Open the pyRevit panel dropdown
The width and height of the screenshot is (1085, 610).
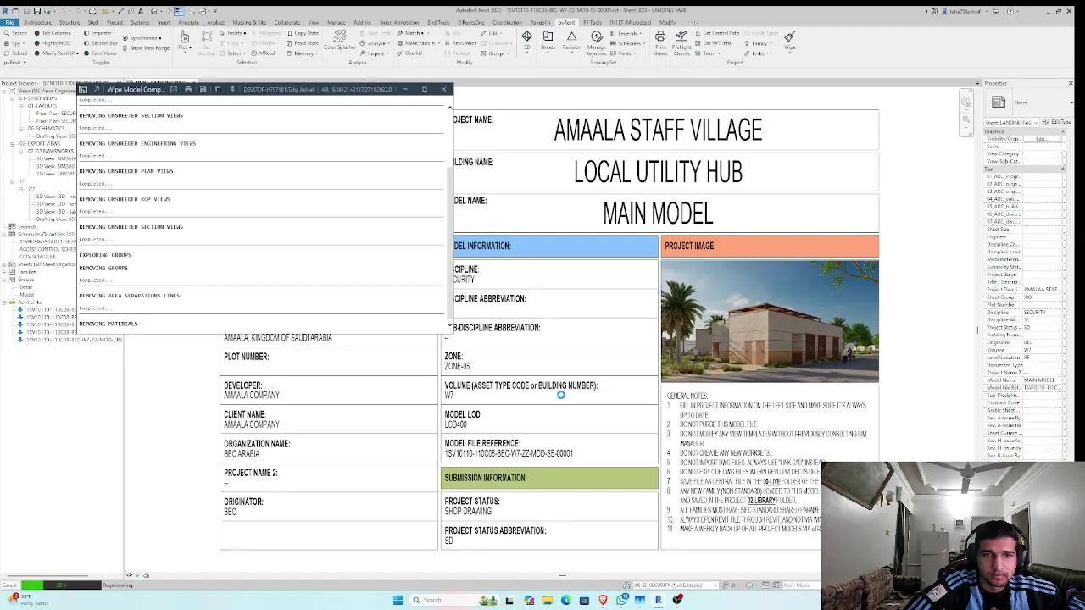coord(14,63)
